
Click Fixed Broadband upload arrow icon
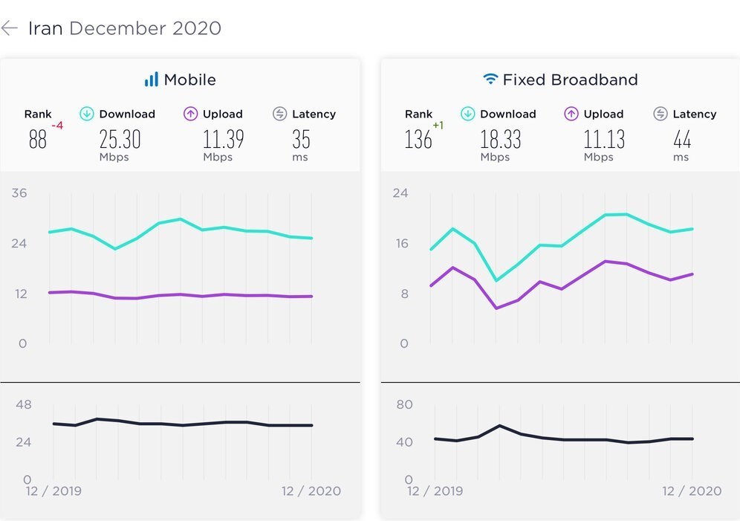pyautogui.click(x=571, y=114)
